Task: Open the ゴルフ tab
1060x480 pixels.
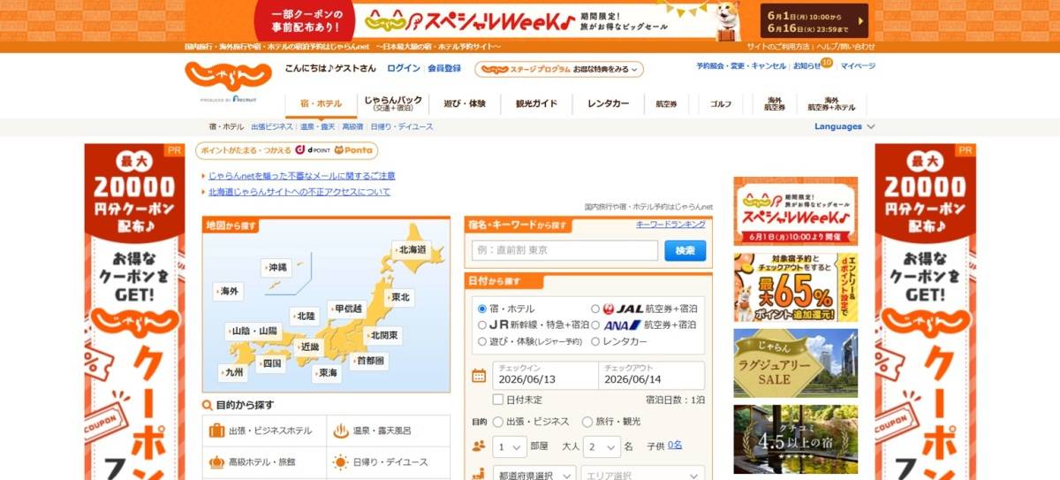Action: point(721,103)
